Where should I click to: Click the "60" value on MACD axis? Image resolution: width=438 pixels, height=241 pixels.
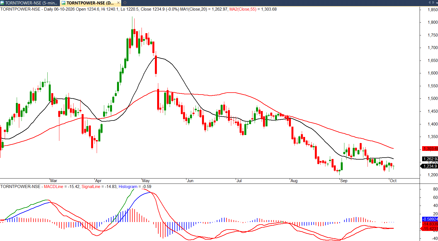coord(435,197)
